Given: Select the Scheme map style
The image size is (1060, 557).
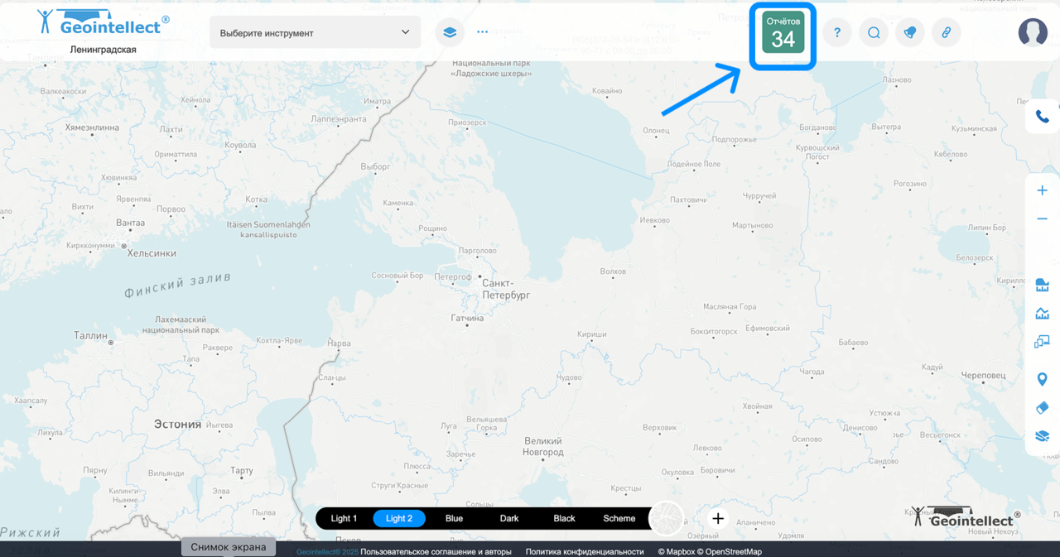Looking at the screenshot, I should coord(619,519).
